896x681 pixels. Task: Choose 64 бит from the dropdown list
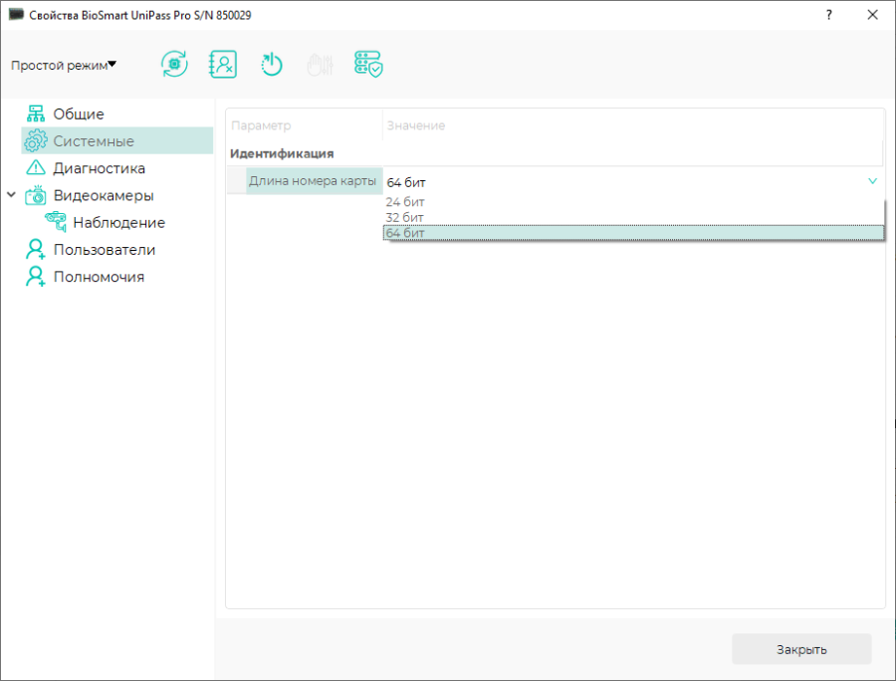pos(633,233)
